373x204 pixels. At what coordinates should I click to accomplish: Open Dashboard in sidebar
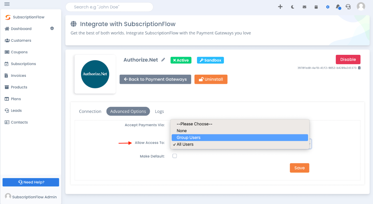coord(18,29)
